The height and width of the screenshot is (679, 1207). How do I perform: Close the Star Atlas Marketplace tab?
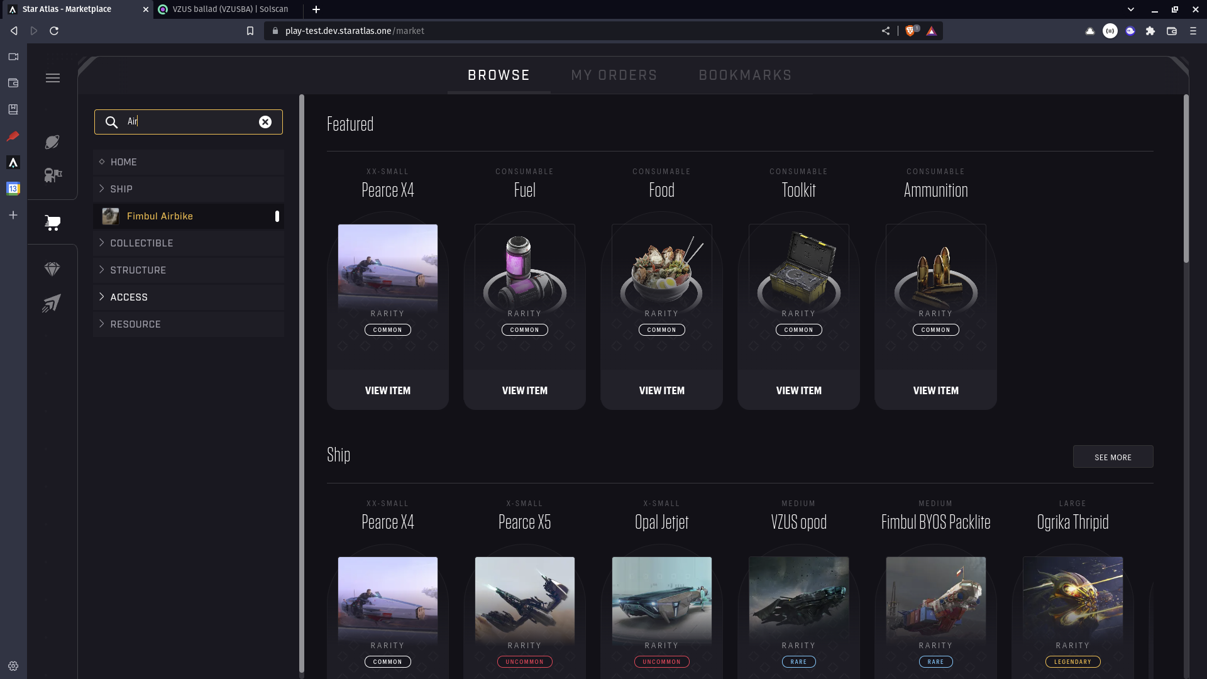coord(146,9)
